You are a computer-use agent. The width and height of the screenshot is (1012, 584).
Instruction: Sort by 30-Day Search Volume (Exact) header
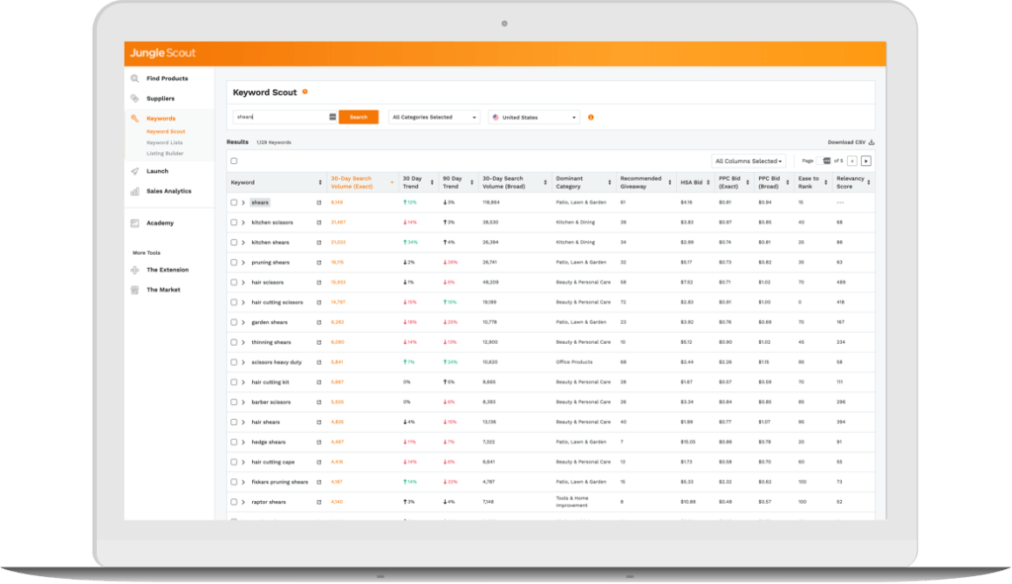(x=362, y=183)
